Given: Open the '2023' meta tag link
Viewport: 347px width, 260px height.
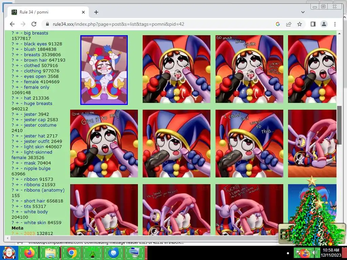Looking at the screenshot, I should 29,233.
